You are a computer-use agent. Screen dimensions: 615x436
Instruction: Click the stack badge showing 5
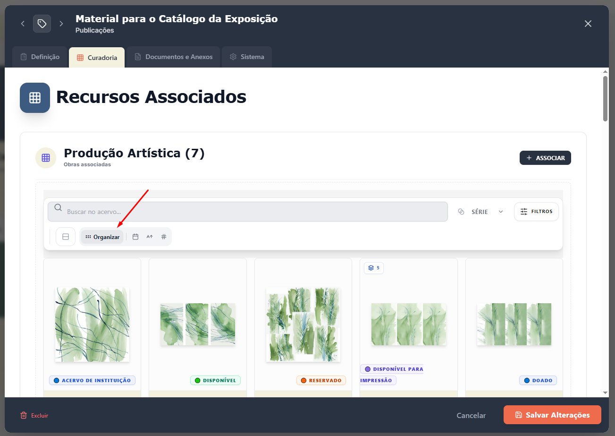tap(373, 267)
